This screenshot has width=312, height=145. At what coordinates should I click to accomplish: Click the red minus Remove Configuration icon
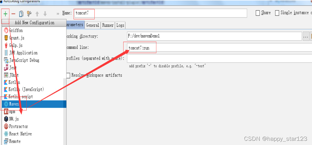(x=13, y=14)
